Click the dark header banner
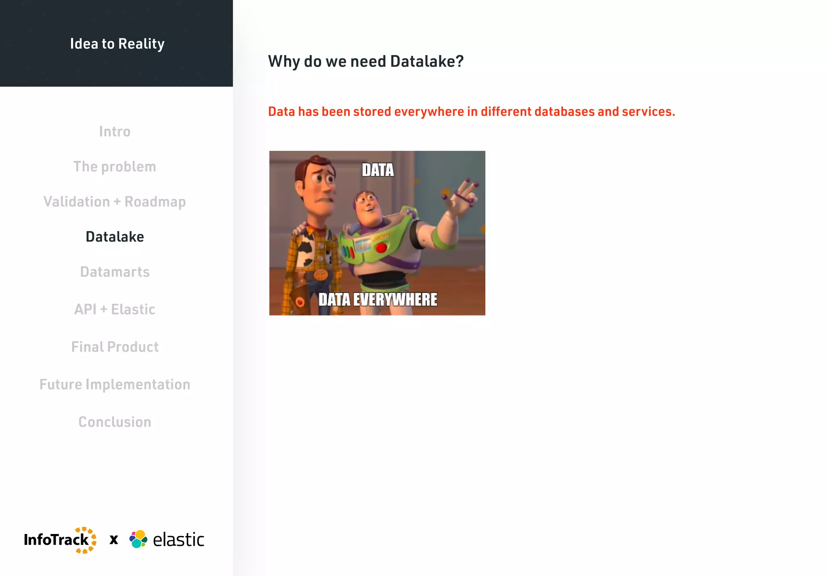This screenshot has height=576, width=827. 116,69
